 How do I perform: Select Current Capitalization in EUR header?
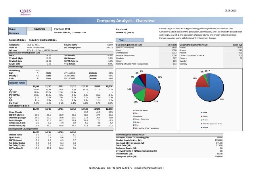(170, 135)
